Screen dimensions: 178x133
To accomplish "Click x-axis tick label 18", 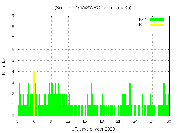I will tap(102, 121).
